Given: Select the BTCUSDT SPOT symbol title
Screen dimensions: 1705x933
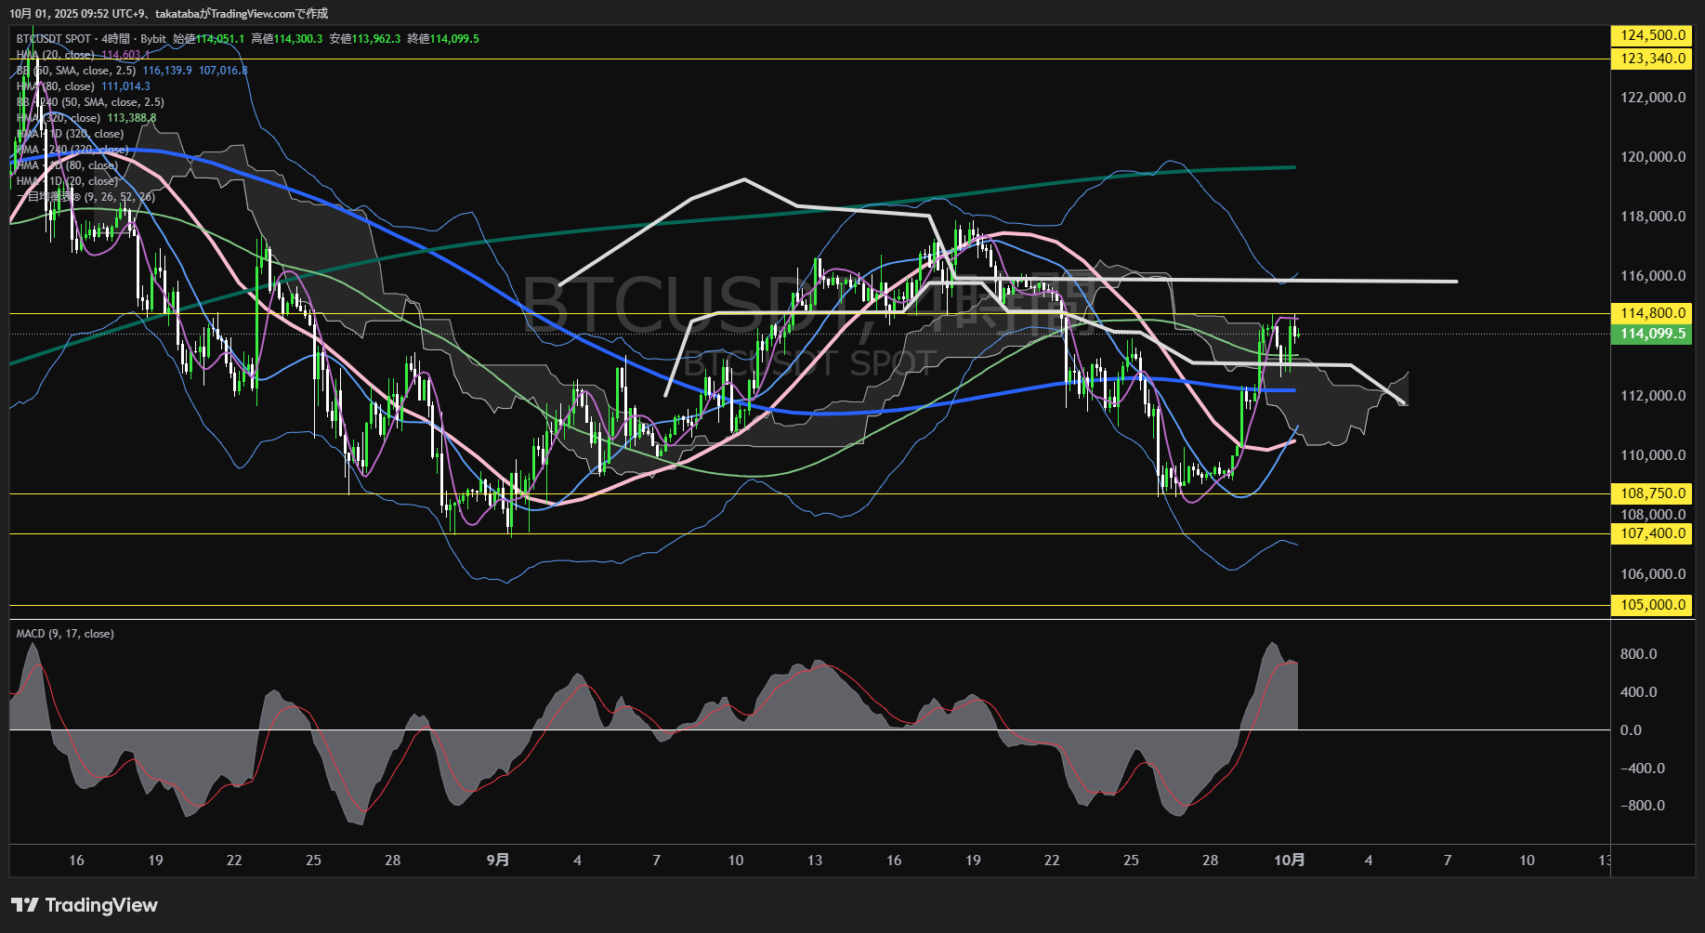Looking at the screenshot, I should (54, 39).
